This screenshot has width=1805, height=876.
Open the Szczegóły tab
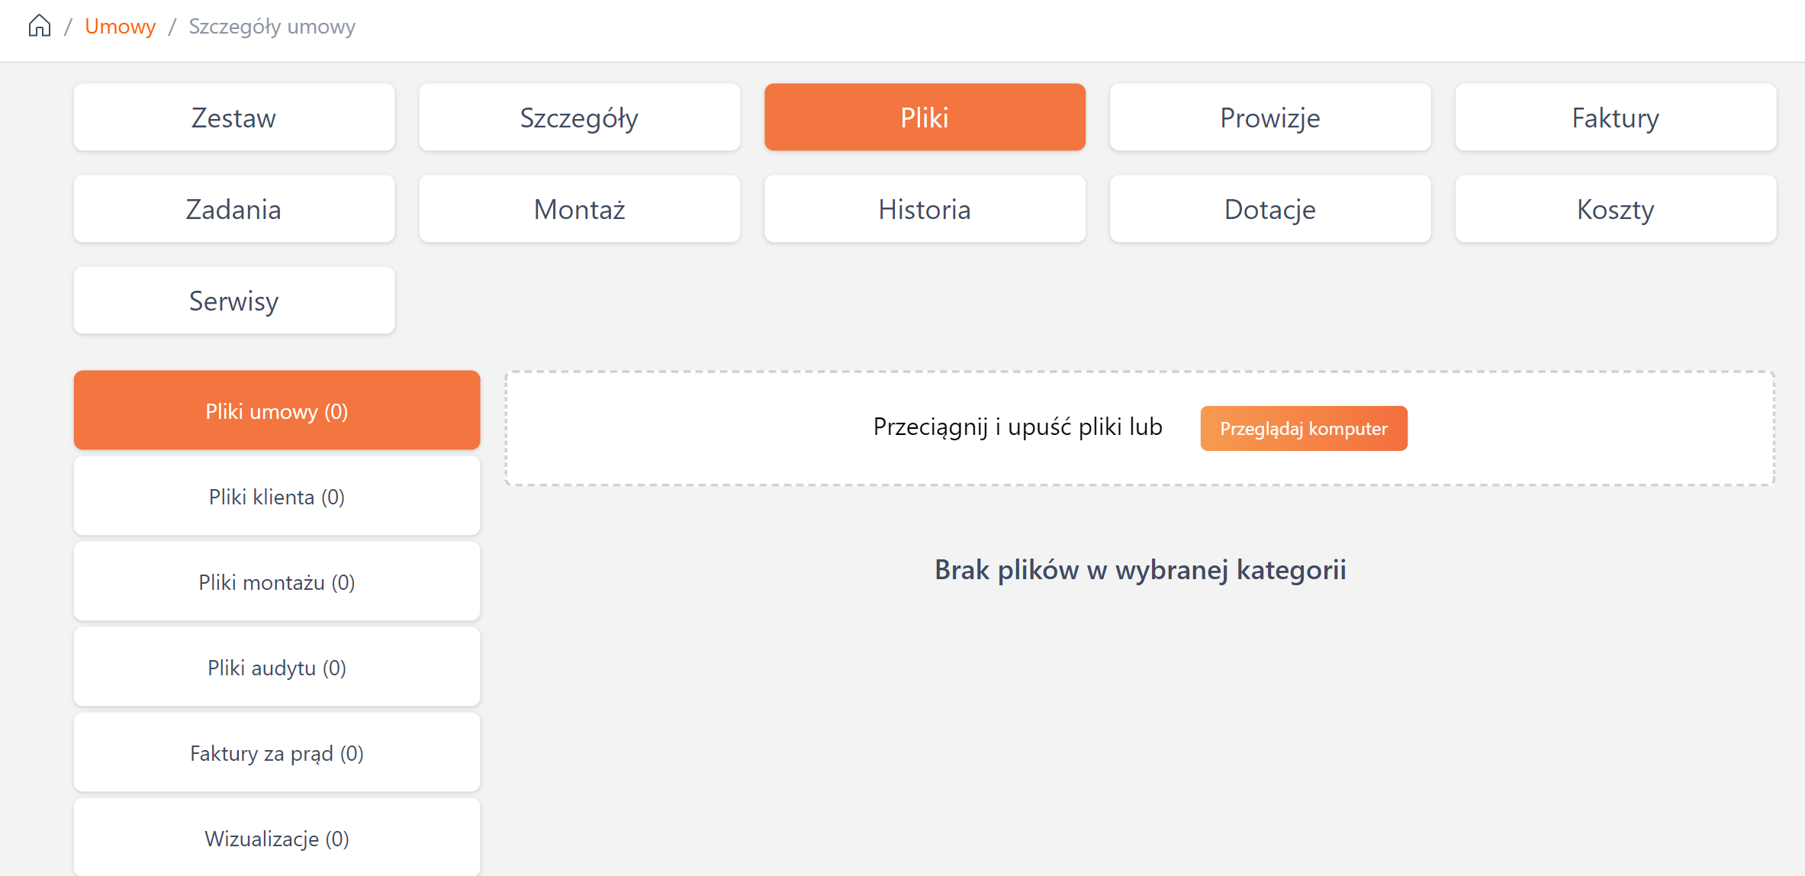[x=579, y=118]
